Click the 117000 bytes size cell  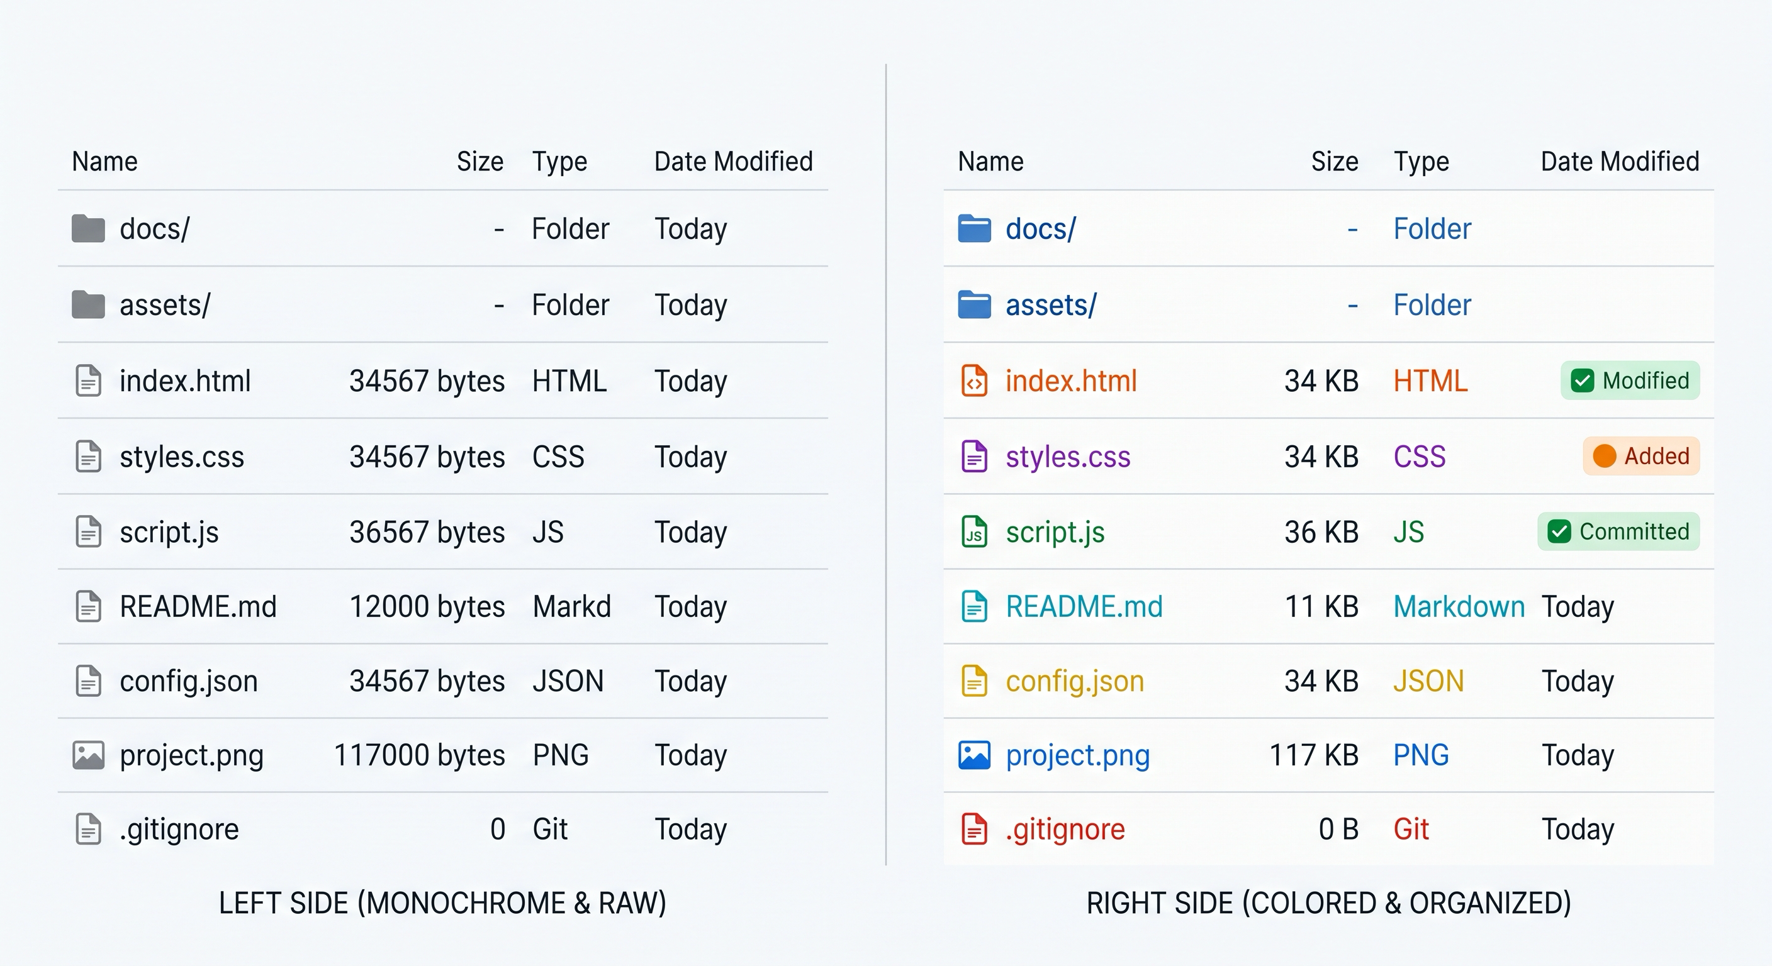pyautogui.click(x=420, y=755)
